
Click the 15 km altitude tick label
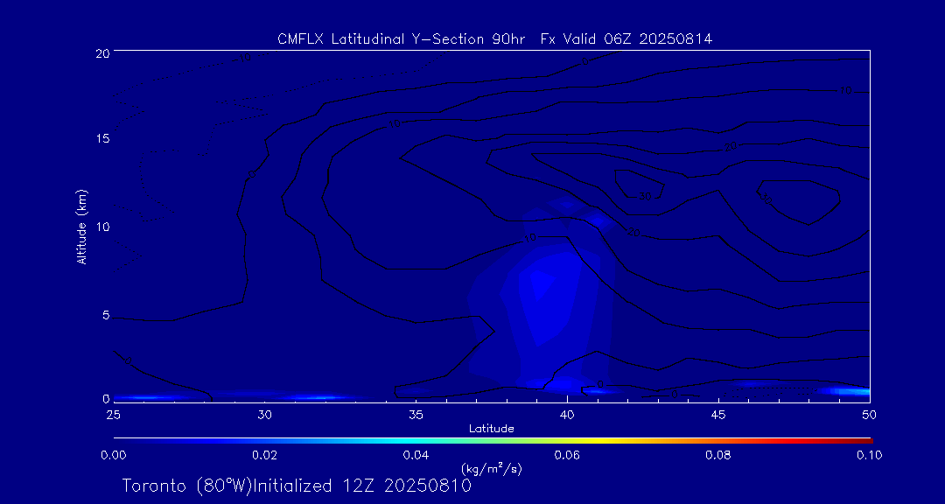[101, 139]
